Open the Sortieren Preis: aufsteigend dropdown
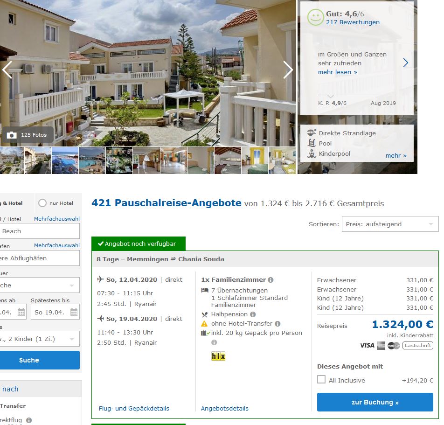The image size is (444, 425). coord(390,224)
